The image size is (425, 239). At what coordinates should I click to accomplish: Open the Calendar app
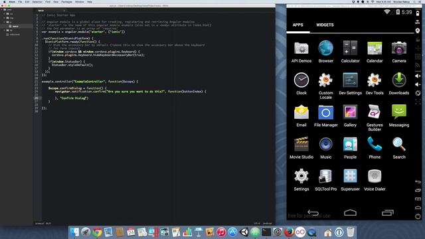pos(375,52)
